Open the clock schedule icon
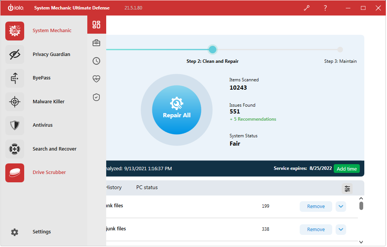The height and width of the screenshot is (247, 387). pyautogui.click(x=96, y=61)
